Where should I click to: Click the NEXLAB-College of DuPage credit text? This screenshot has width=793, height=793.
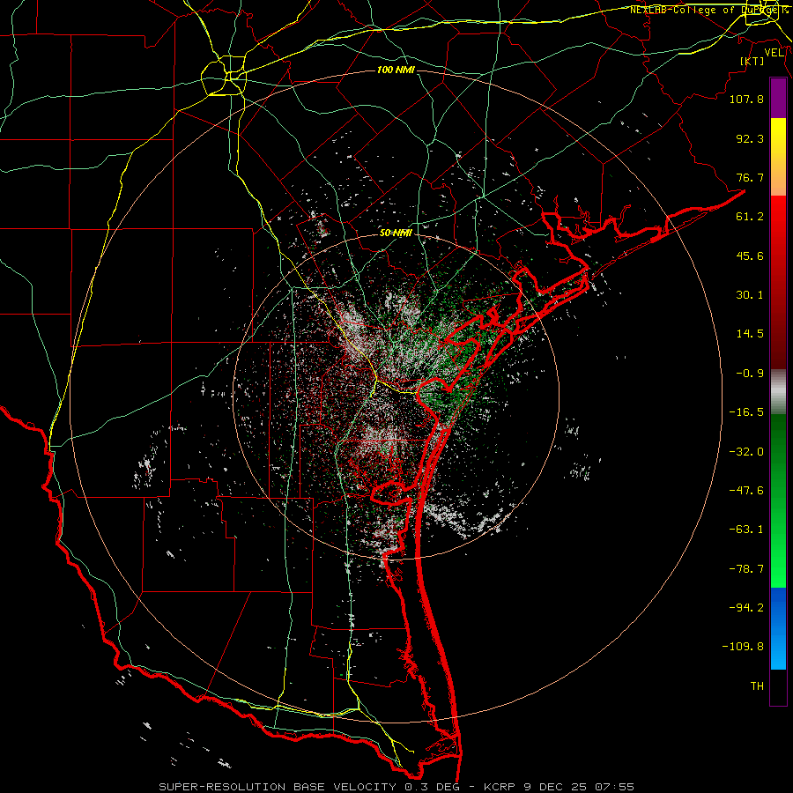point(708,10)
